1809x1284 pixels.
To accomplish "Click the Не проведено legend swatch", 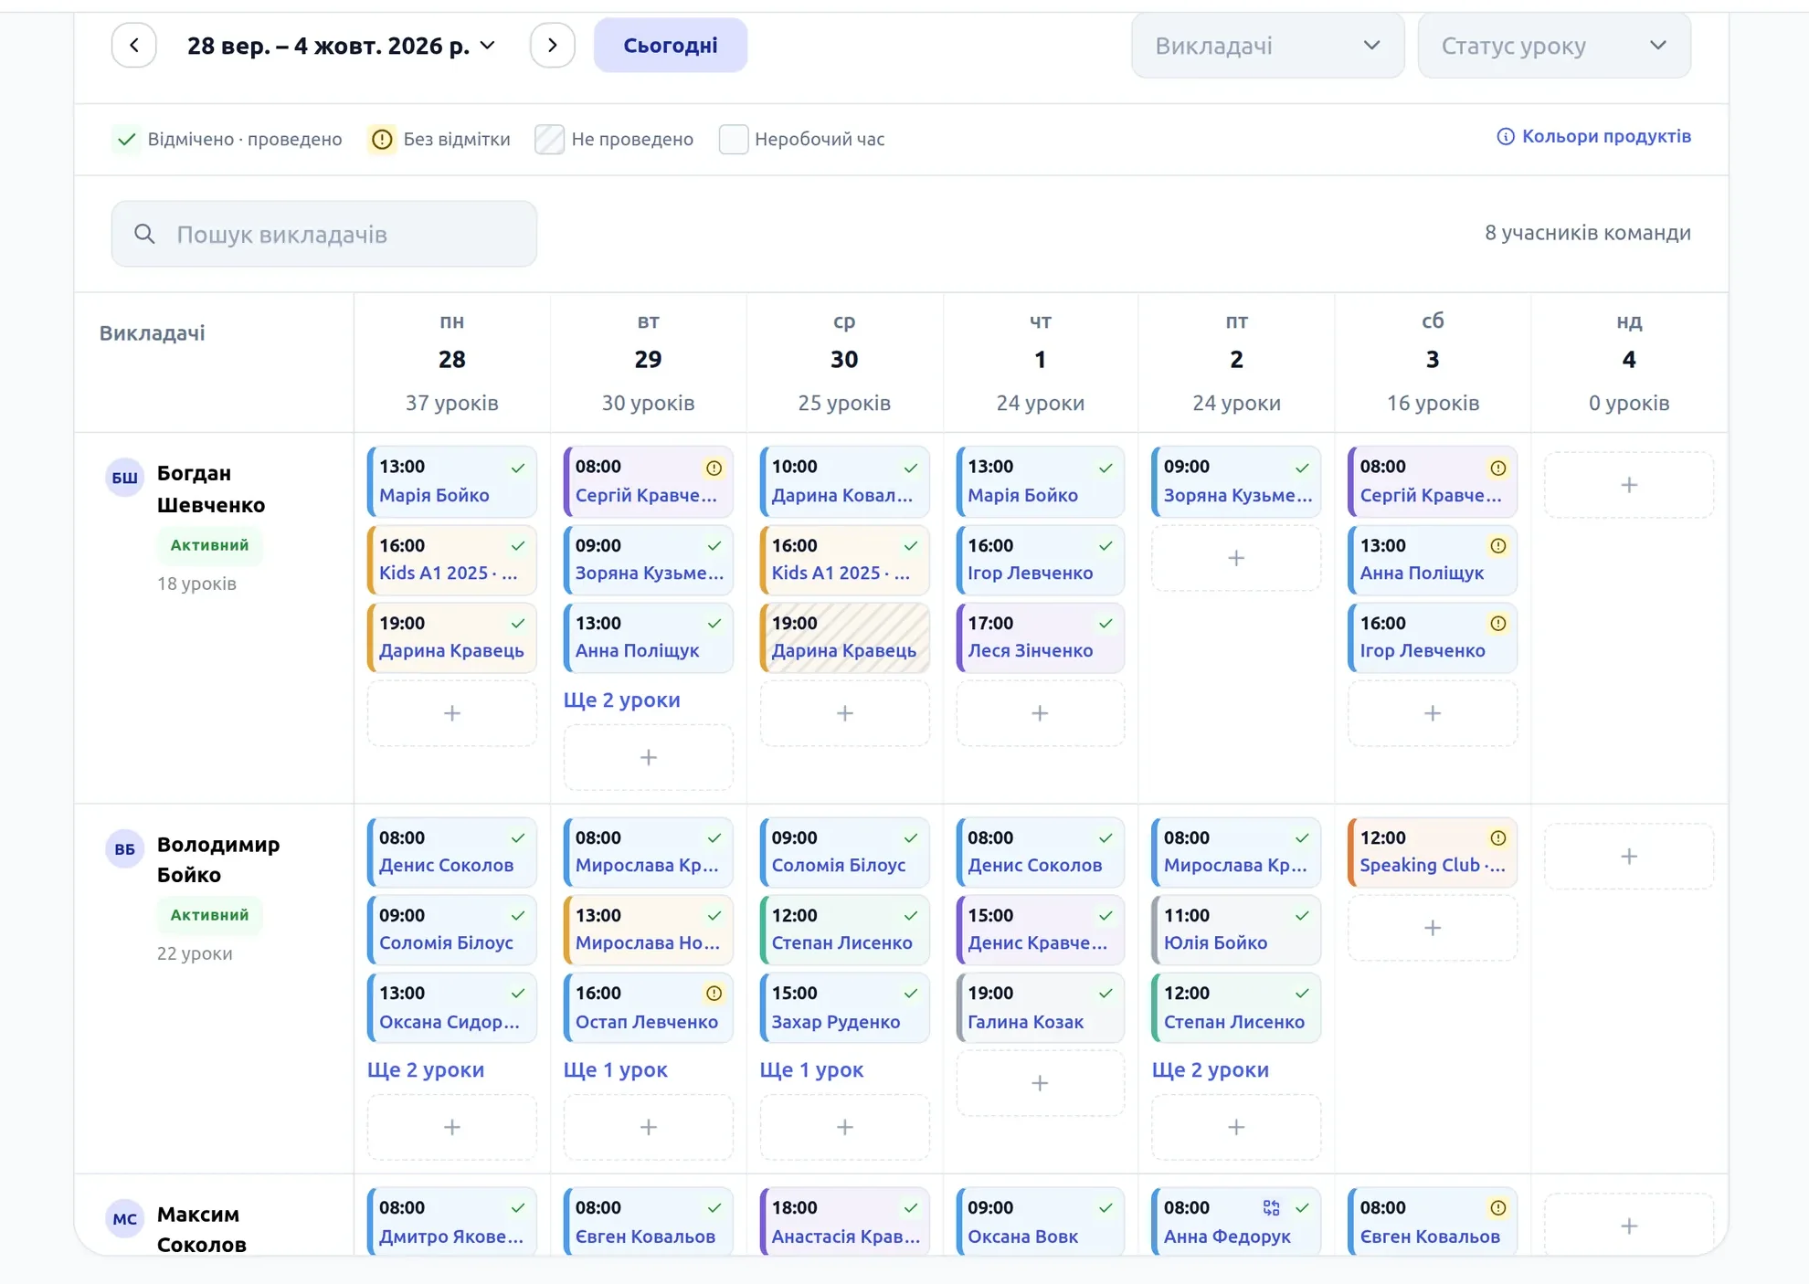I will pos(548,139).
